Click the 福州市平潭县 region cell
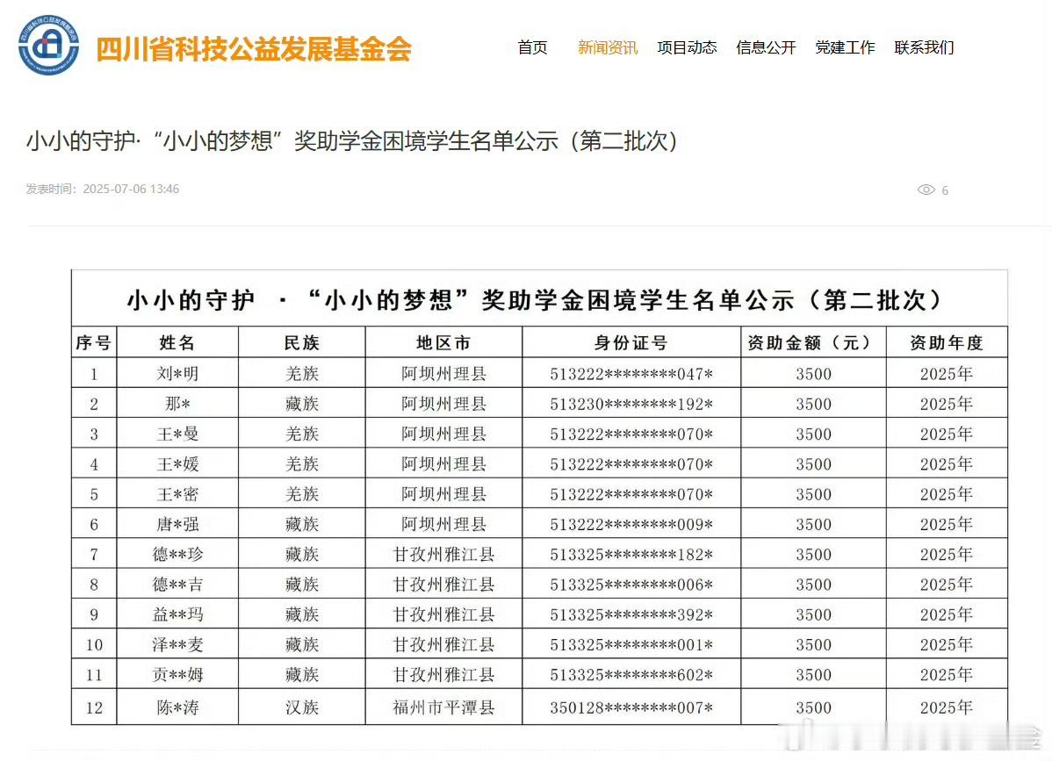The height and width of the screenshot is (761, 1052). [443, 707]
